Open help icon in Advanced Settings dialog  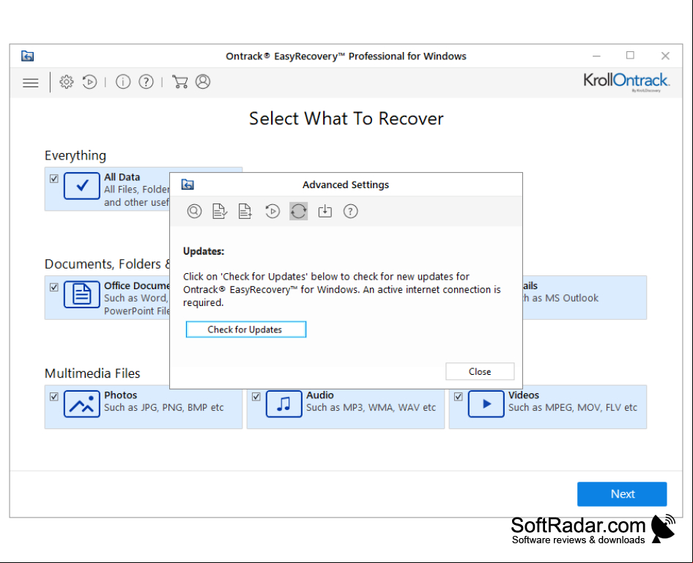pyautogui.click(x=350, y=212)
